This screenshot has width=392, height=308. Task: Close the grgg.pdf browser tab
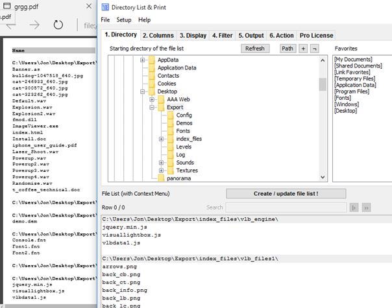click(88, 5)
